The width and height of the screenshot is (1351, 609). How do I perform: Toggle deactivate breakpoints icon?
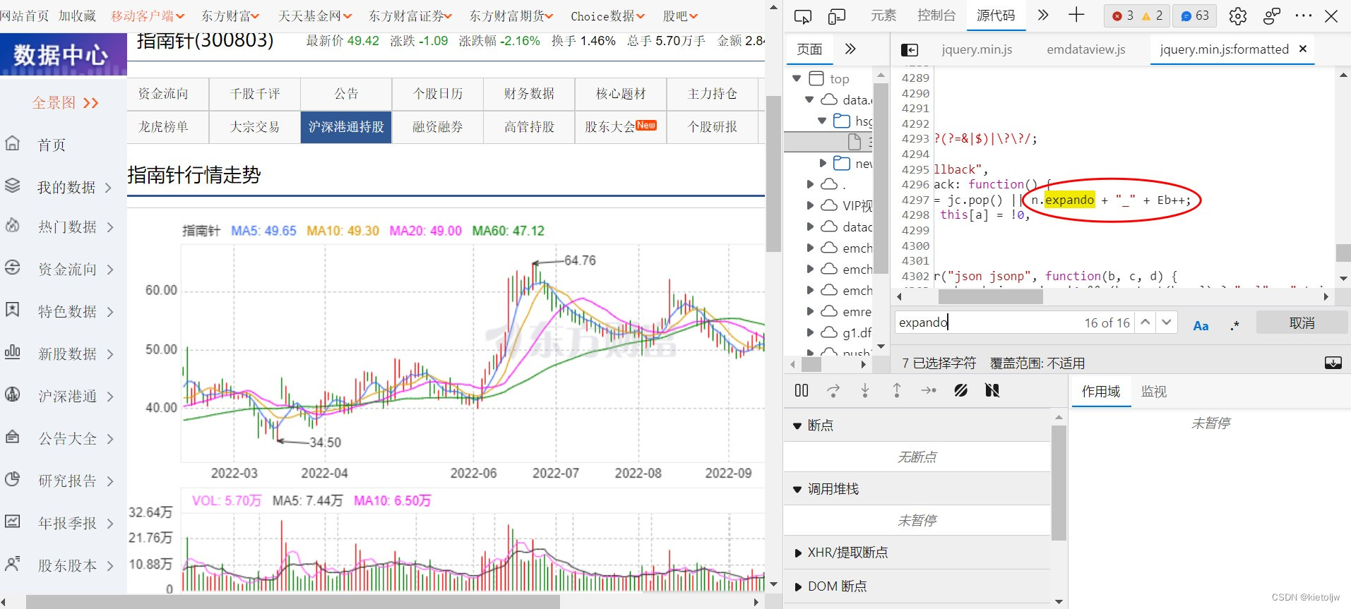(x=960, y=390)
